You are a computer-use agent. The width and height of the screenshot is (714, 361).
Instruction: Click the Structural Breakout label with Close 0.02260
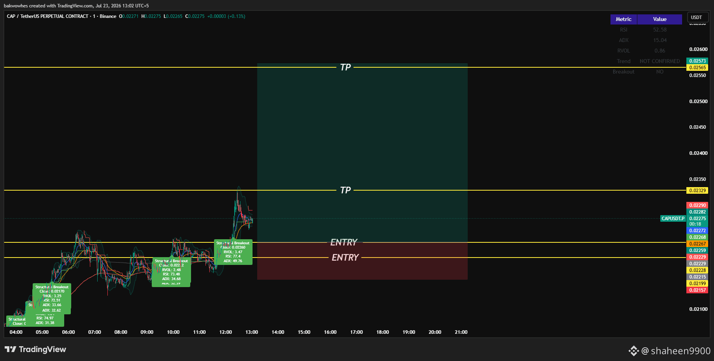point(233,252)
